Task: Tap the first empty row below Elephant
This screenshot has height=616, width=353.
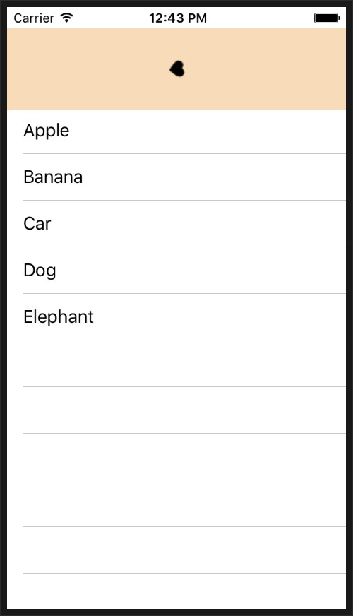Action: point(176,364)
